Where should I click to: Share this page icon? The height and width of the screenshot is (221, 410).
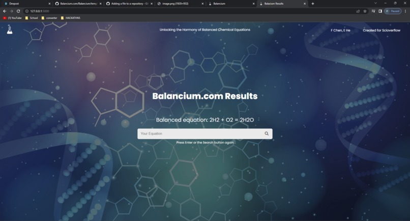(358, 11)
